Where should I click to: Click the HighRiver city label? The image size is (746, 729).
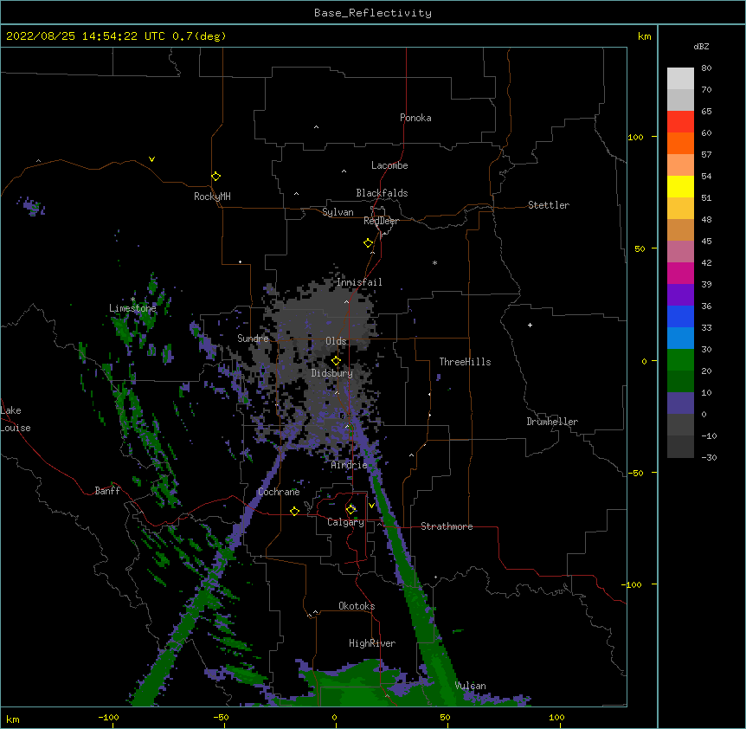372,643
